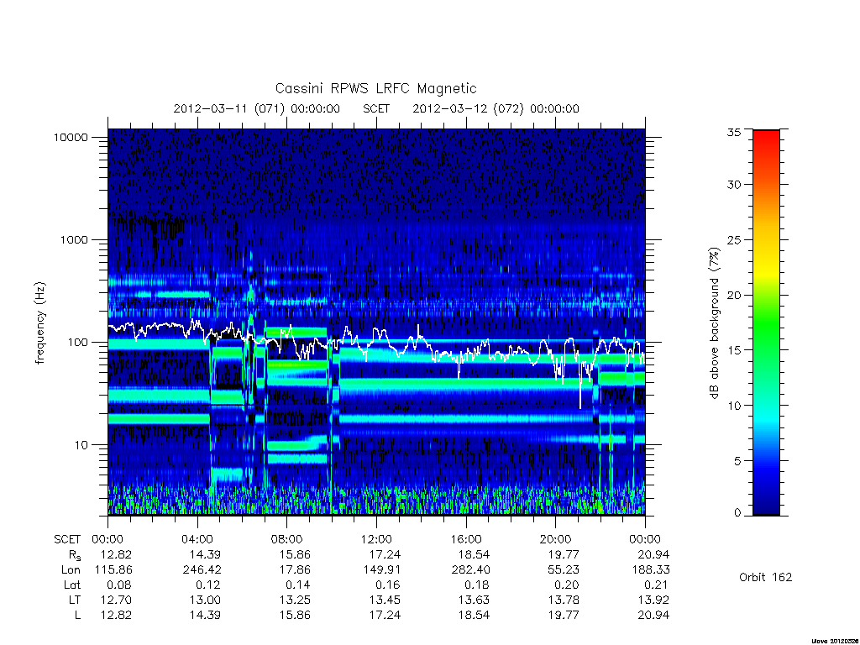This screenshot has height=645, width=860.
Task: Select start time "2012-03-11 (071) 00:00:00"
Action: pos(257,108)
